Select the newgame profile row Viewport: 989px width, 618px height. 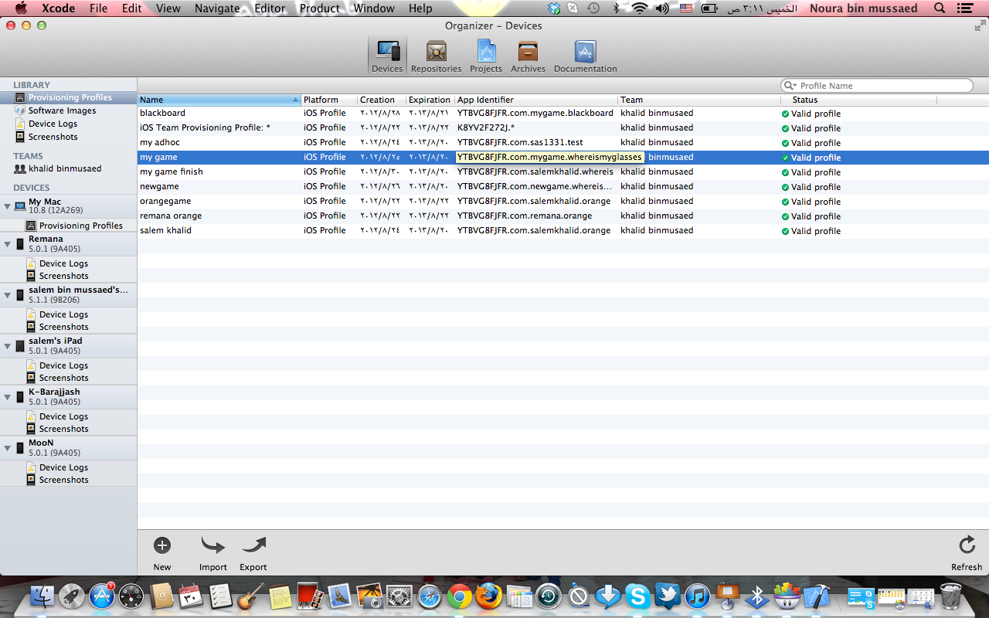(563, 186)
